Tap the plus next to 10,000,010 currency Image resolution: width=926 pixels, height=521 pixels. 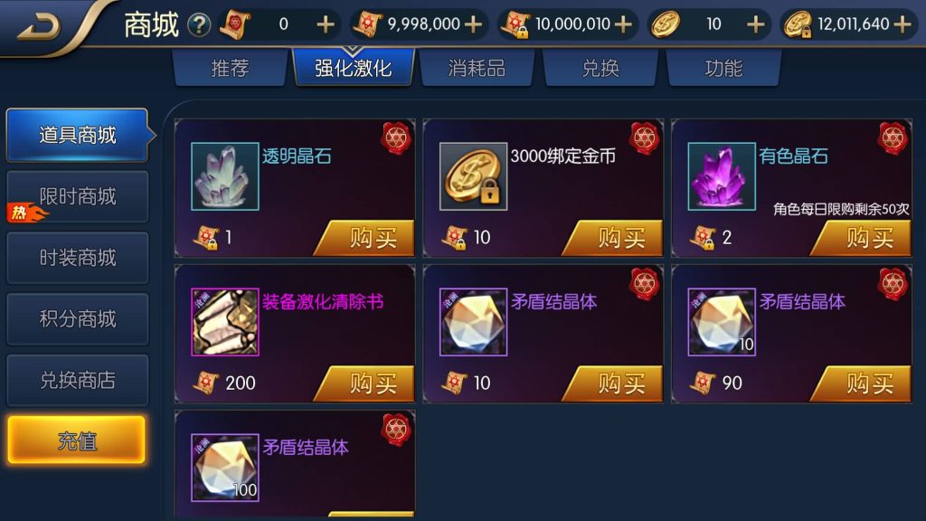[623, 24]
